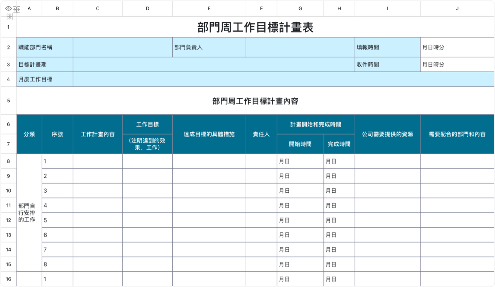Select column H header
The width and height of the screenshot is (495, 287).
click(x=339, y=8)
